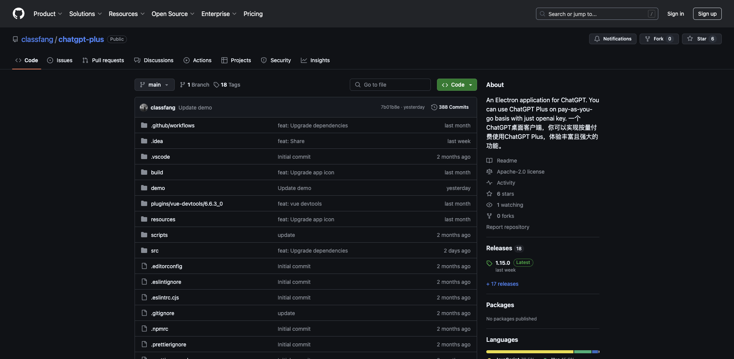Image resolution: width=734 pixels, height=359 pixels.
Task: Click the branch icon beside 1 Branch
Action: 183,85
